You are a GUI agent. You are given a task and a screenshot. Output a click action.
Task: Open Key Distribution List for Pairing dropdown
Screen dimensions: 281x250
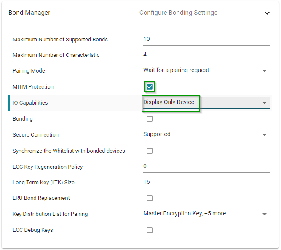[265, 214]
